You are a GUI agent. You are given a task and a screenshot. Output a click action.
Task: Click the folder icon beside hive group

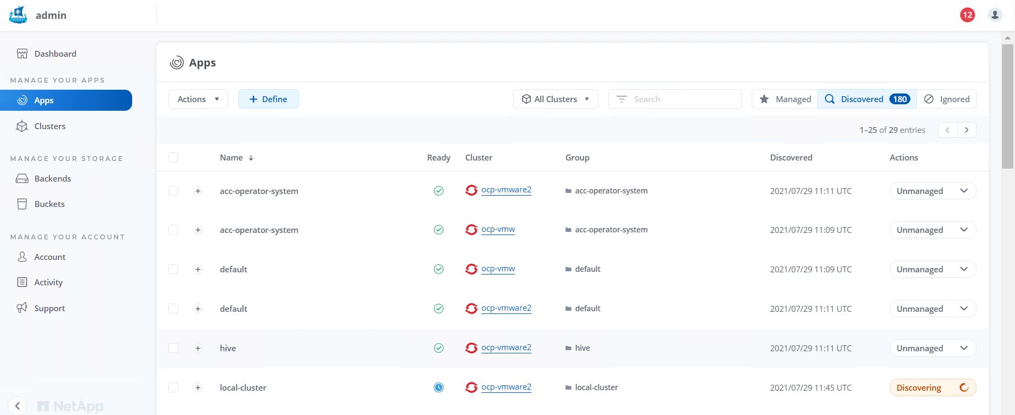569,349
